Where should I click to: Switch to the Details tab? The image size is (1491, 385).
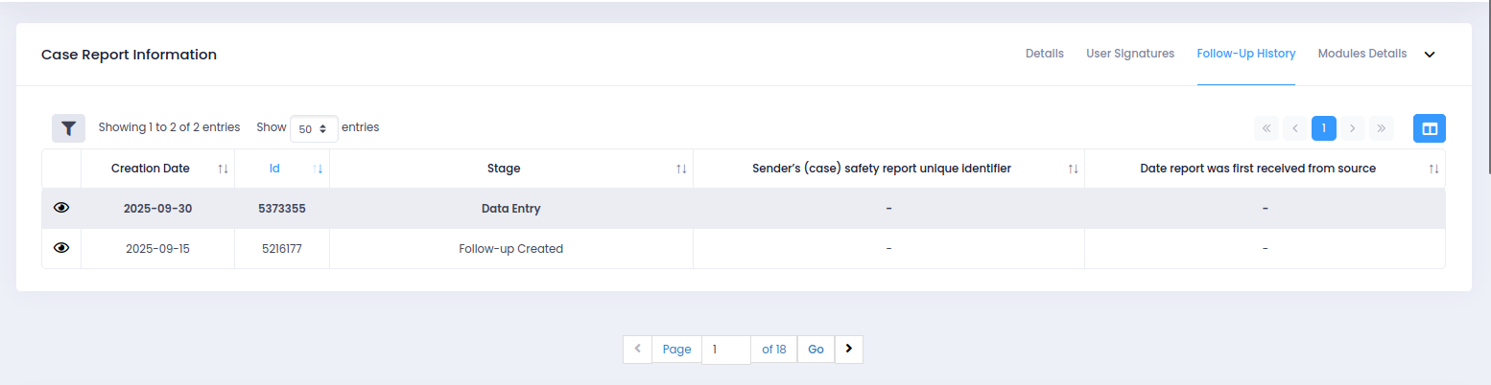coord(1044,54)
